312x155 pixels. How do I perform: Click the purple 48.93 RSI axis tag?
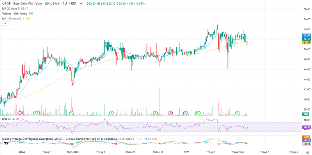point(306,127)
